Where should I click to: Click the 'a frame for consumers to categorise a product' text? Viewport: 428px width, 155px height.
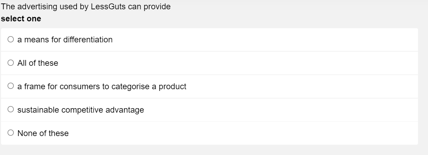click(102, 87)
